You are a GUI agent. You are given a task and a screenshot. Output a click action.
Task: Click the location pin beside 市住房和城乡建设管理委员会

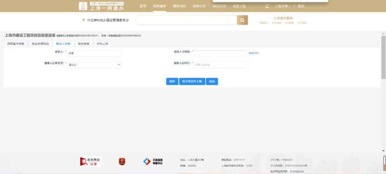[83, 20]
